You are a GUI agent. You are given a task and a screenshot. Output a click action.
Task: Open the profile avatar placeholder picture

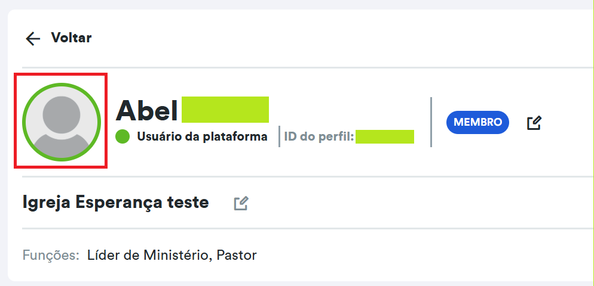click(61, 121)
